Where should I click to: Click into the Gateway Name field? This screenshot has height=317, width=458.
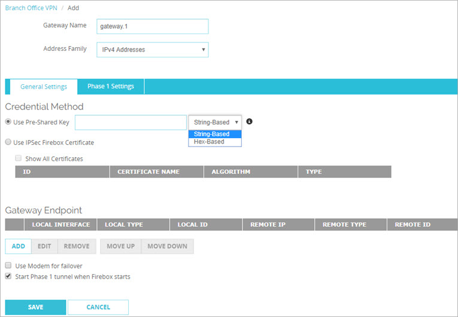[152, 26]
